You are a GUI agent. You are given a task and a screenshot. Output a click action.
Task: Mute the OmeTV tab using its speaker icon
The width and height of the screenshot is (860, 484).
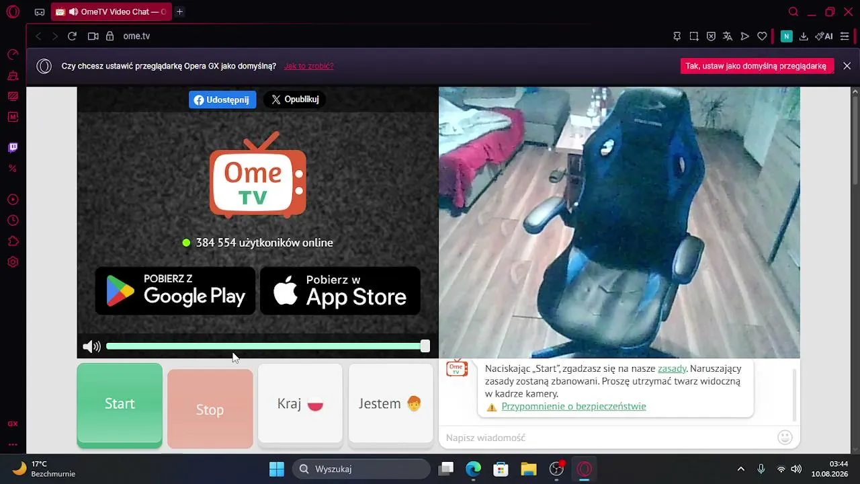point(73,12)
